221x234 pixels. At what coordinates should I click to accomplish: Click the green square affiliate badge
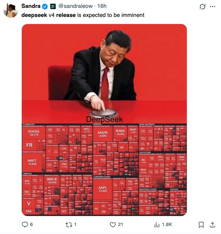53,6
